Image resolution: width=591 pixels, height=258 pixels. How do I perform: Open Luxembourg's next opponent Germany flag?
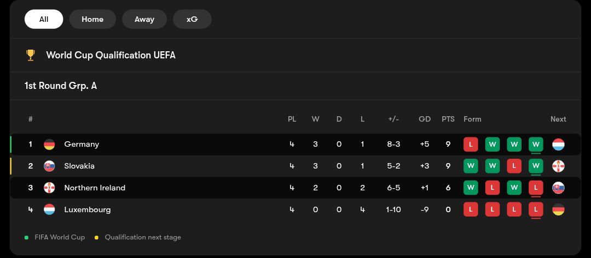[558, 209]
